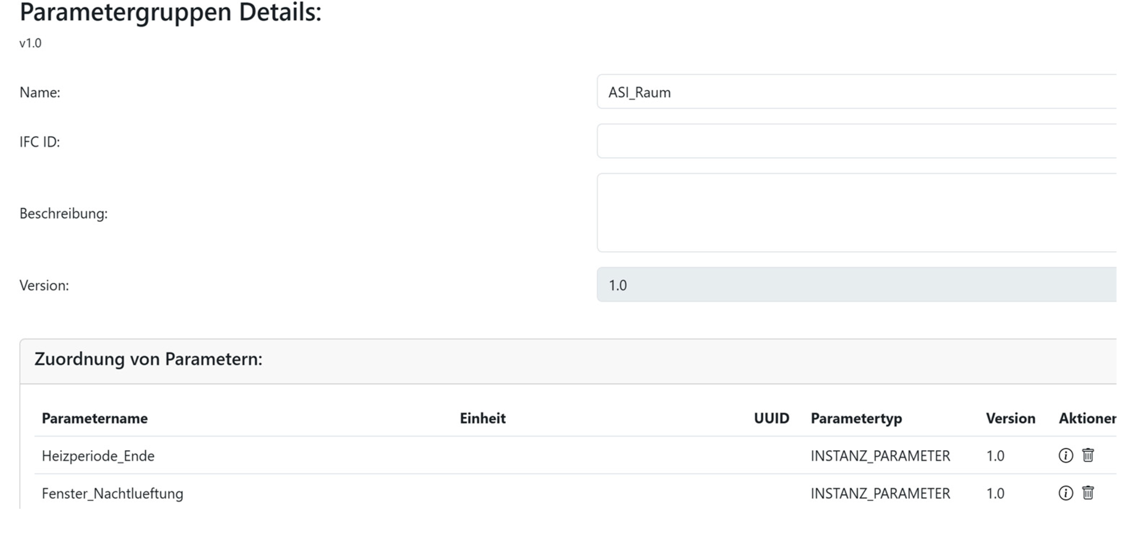
Task: Click the Beschreibung text area
Action: [855, 213]
